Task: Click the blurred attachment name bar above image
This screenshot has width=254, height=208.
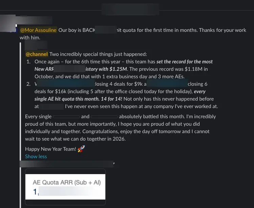Action: [67, 164]
